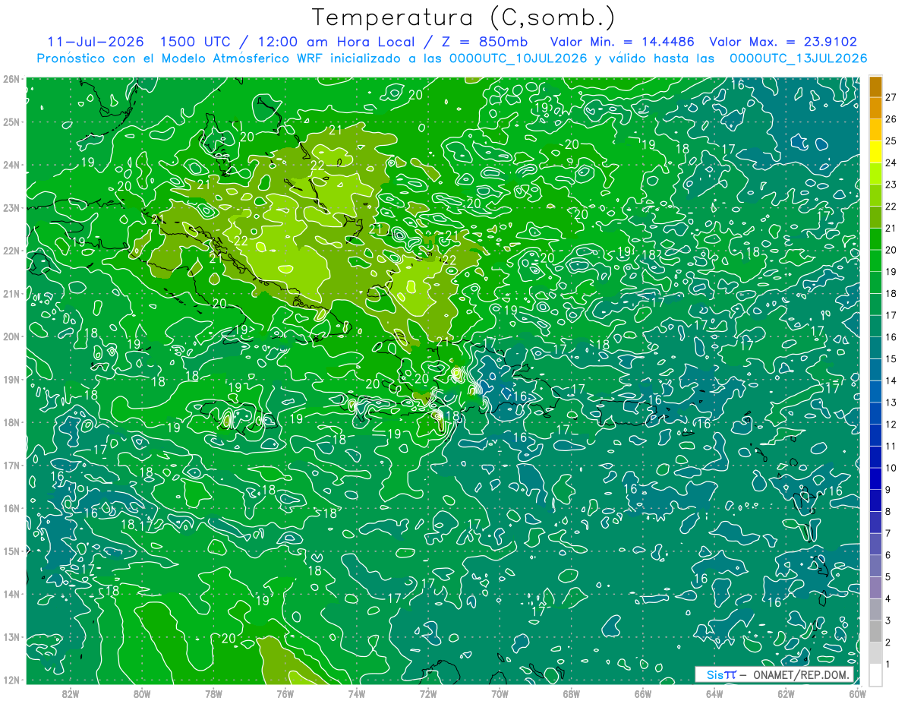Click the "22N" latitude axis label
This screenshot has height=704, width=911.
click(11, 251)
